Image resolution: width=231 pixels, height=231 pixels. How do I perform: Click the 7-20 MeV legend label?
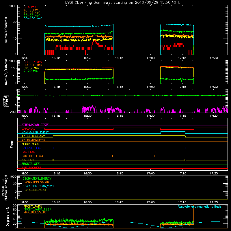coord(31,71)
